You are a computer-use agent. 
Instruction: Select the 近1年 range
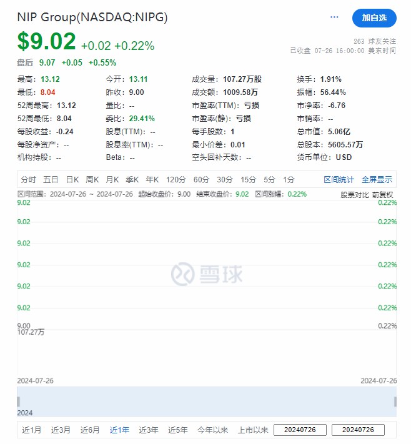coord(119,430)
